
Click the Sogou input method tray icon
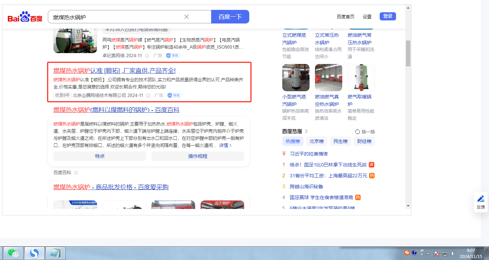click(x=407, y=253)
